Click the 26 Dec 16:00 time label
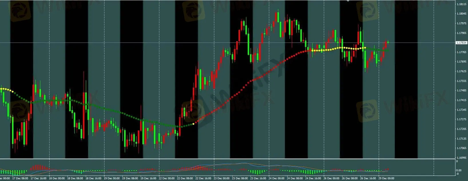Viewport: 468px width, 181px height. coord(368,178)
